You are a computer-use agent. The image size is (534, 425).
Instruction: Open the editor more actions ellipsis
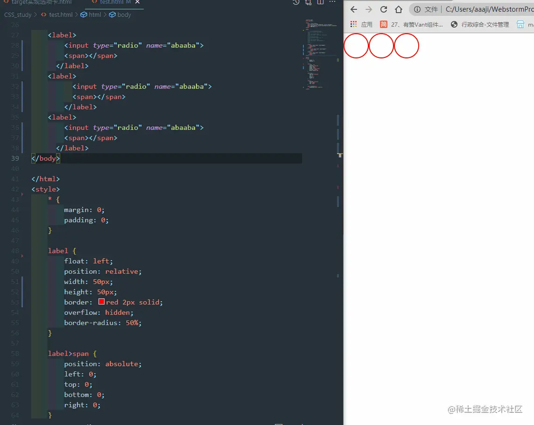(332, 2)
